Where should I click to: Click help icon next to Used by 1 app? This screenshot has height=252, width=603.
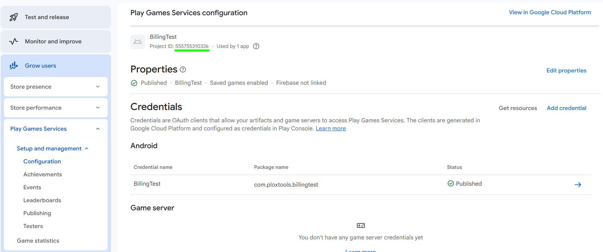[256, 46]
